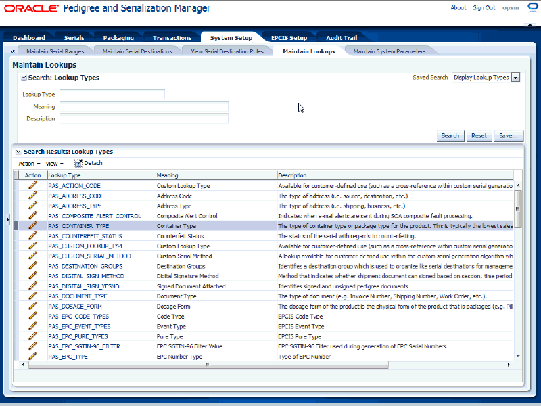Open the Dashboard tab
541x406 pixels.
(x=29, y=38)
